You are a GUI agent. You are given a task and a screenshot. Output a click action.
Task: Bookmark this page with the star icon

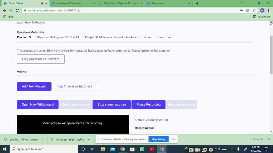click(254, 10)
